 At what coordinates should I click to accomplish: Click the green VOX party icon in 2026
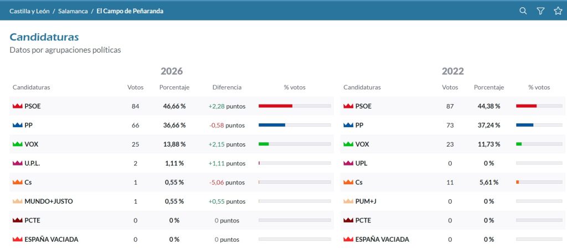(x=17, y=144)
